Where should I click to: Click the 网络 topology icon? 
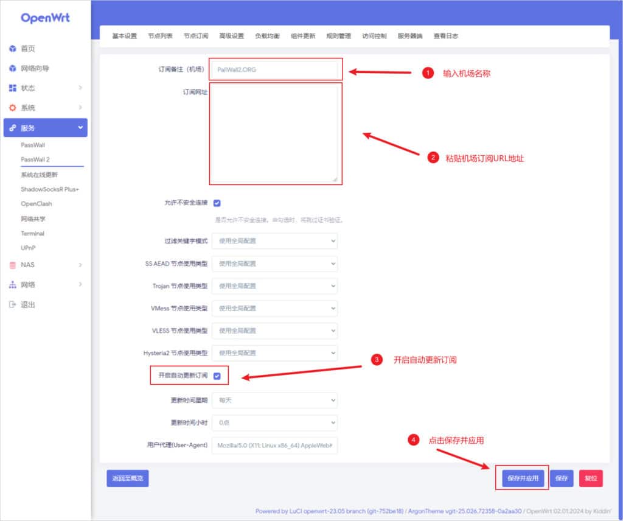12,285
